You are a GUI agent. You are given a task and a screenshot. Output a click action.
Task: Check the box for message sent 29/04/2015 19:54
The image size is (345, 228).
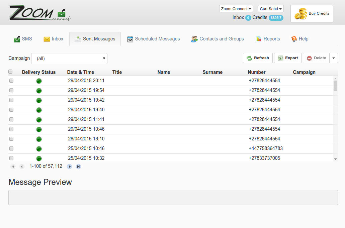(x=11, y=90)
